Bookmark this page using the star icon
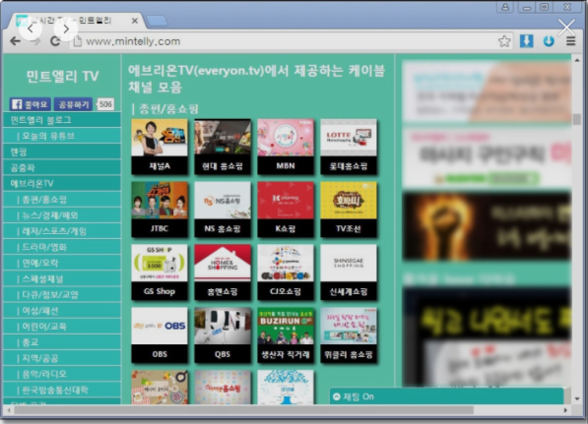 tap(504, 41)
